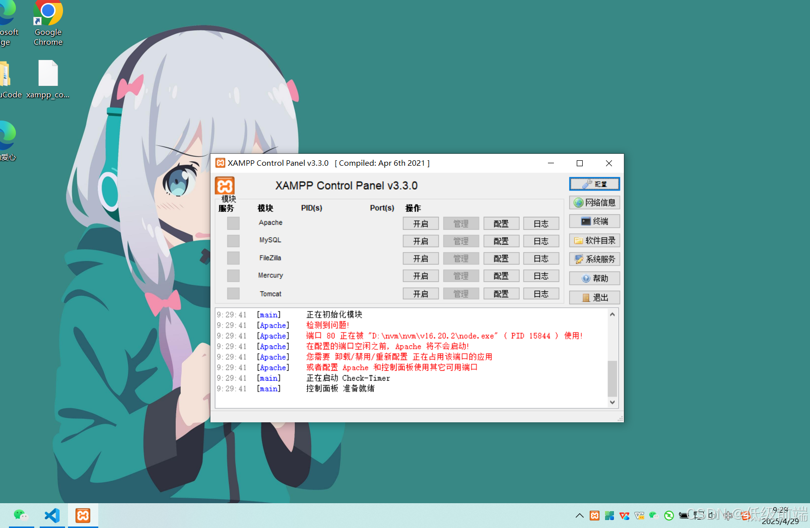Click the orange XAMPP logo in the panel
810x528 pixels.
coord(225,186)
